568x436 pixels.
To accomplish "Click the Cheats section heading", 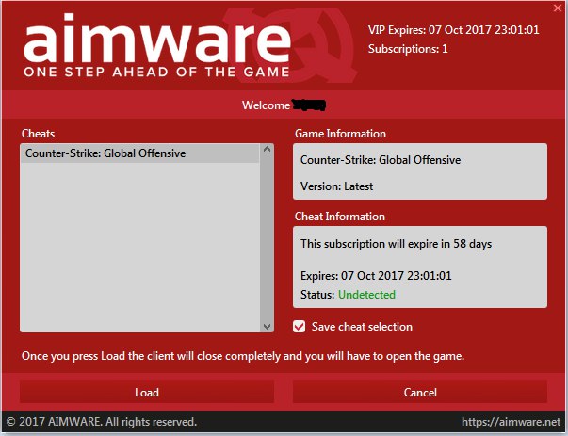I will tap(38, 134).
